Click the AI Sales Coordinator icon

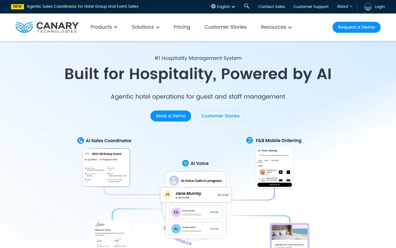[x=81, y=141]
